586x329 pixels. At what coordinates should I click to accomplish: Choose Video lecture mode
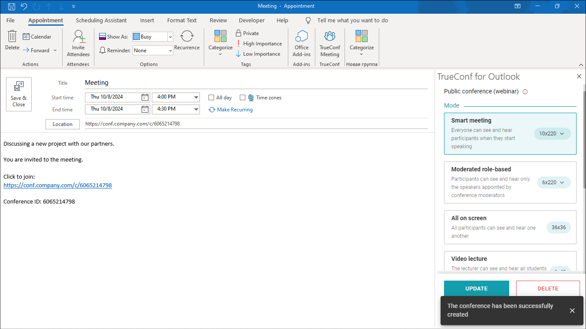coord(510,262)
